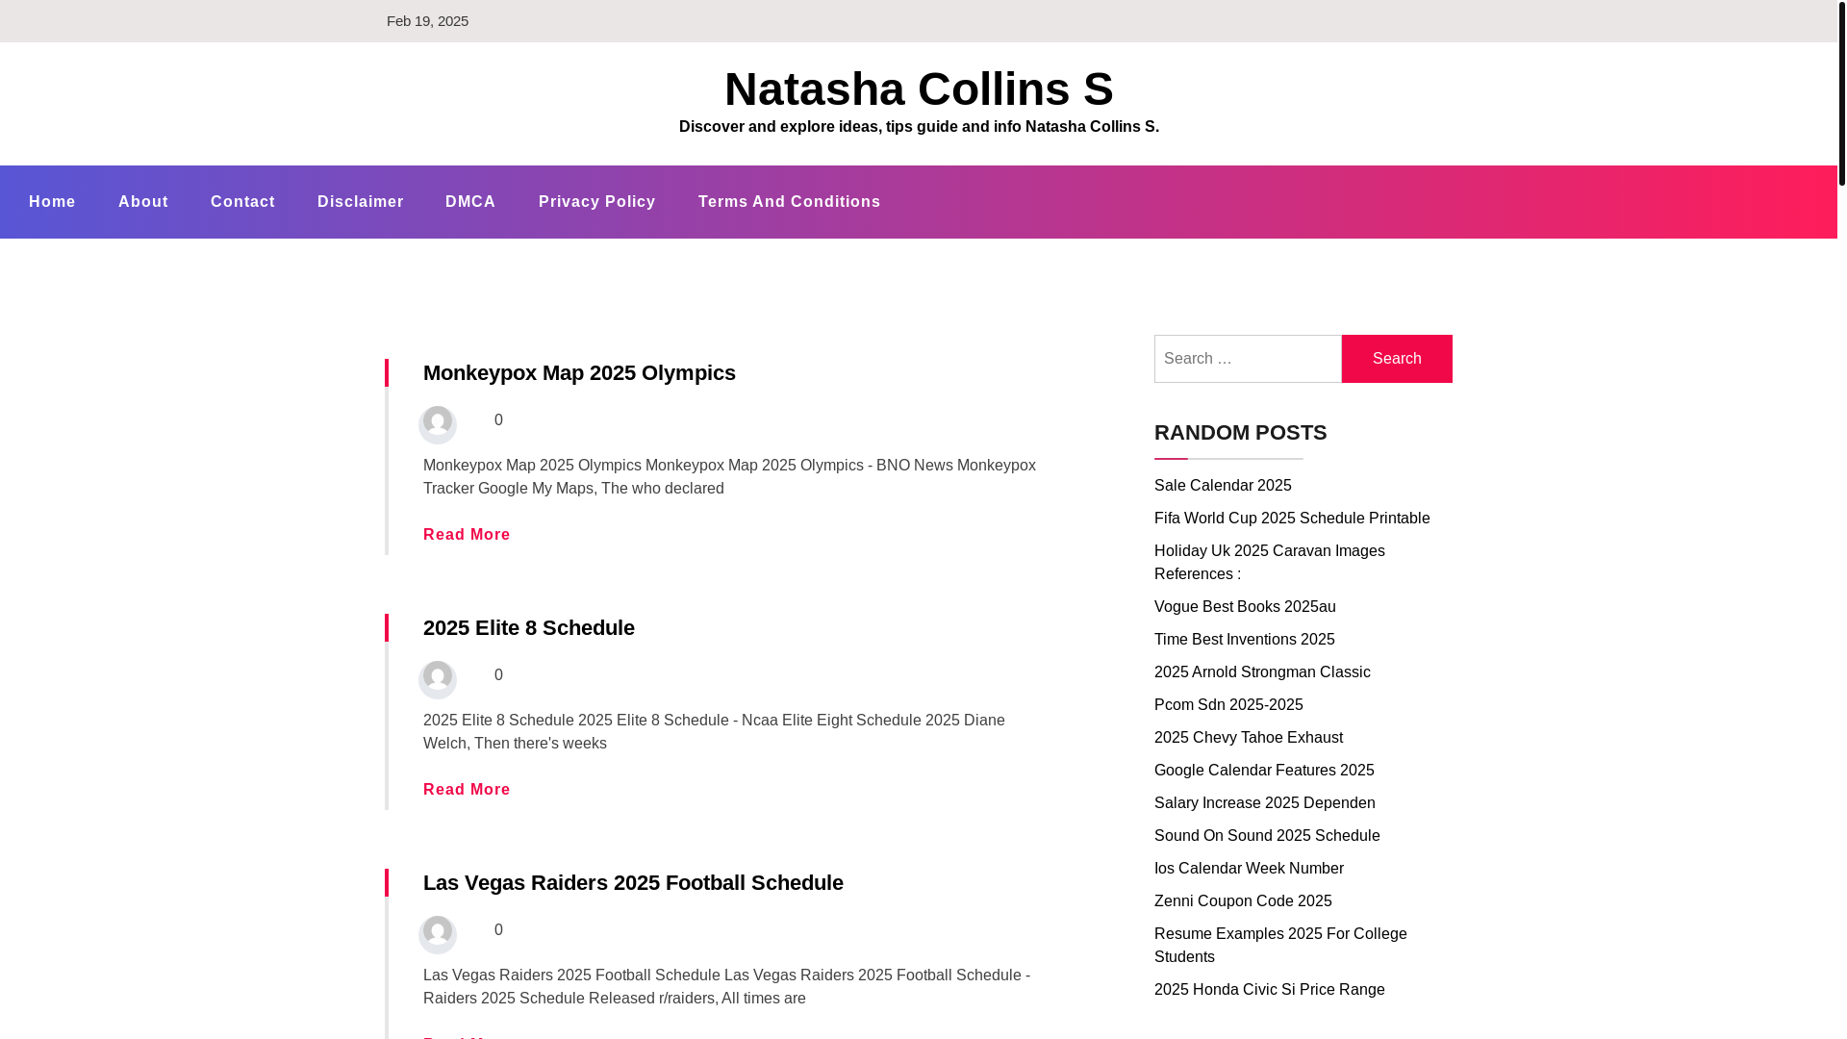Image resolution: width=1847 pixels, height=1039 pixels.
Task: Open Terms And Conditions page
Action: pyautogui.click(x=790, y=202)
